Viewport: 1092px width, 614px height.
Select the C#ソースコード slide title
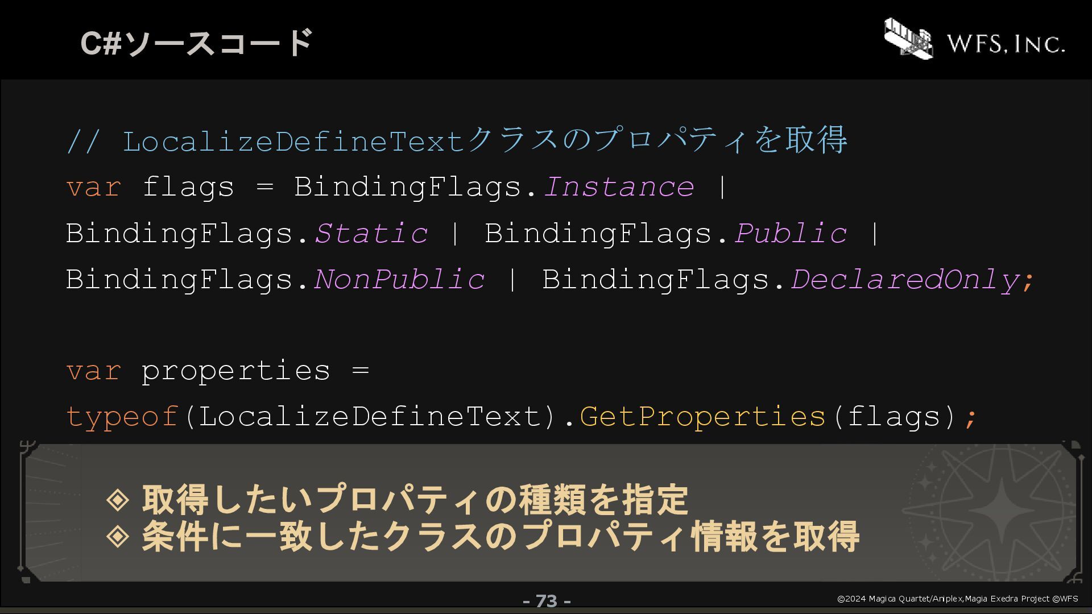tap(197, 43)
